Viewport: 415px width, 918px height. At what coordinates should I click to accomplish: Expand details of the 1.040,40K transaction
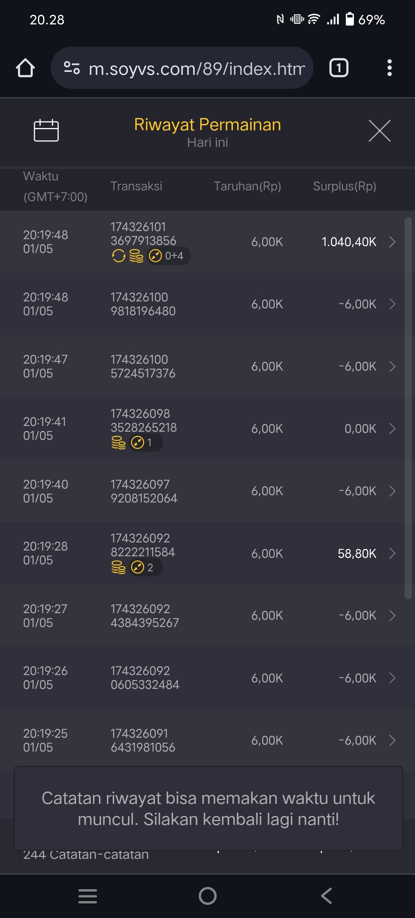point(392,242)
